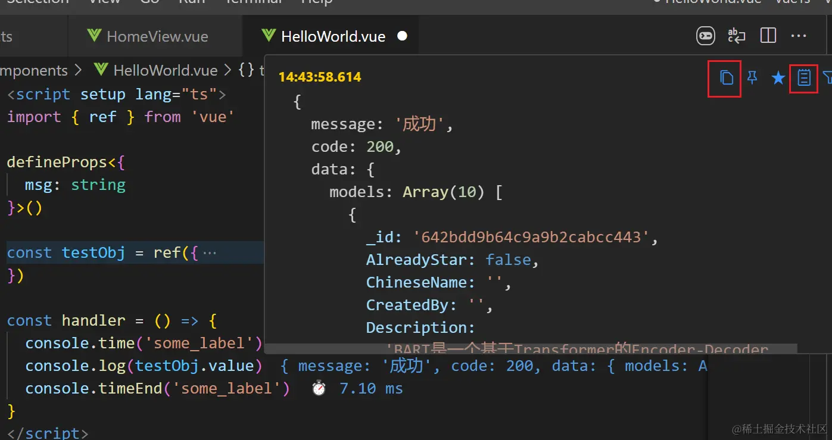The image size is (832, 440).
Task: Click the star icon in the popup
Action: click(x=778, y=78)
